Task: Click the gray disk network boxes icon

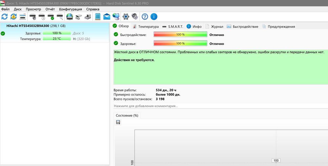Action: 79,17
